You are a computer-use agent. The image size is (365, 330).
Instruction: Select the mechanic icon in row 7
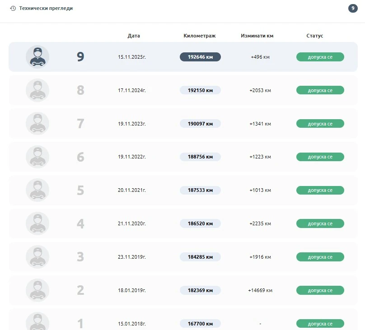click(37, 124)
